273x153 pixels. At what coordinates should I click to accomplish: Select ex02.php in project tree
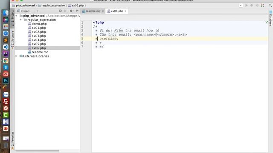(39, 32)
